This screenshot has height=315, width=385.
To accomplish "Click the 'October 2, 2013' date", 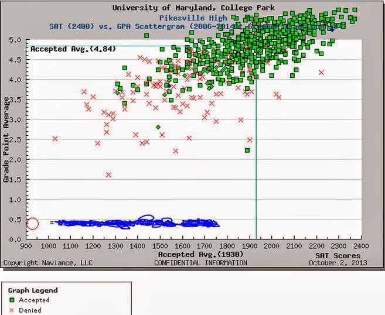I will pos(338,263).
